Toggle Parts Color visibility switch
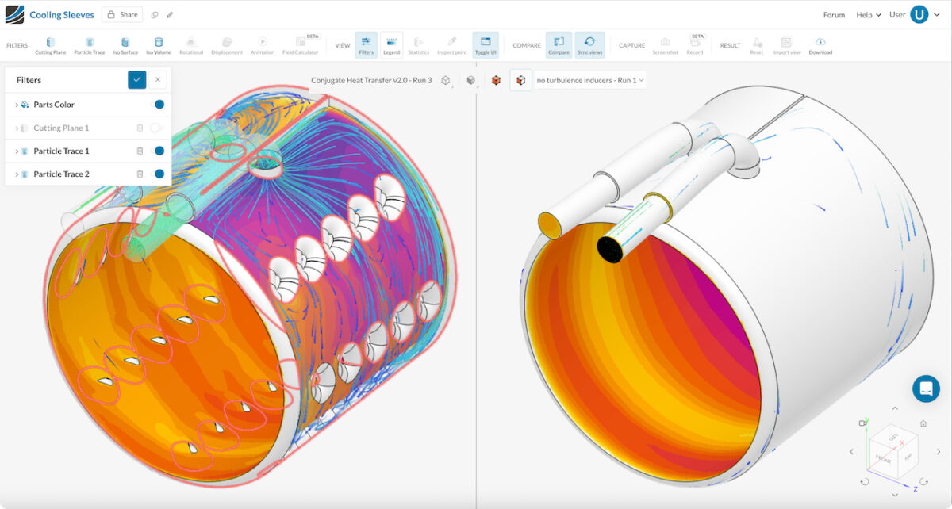Image resolution: width=952 pixels, height=509 pixels. 158,105
